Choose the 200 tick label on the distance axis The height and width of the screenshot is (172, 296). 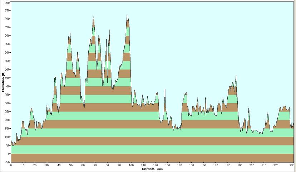(x=252, y=165)
